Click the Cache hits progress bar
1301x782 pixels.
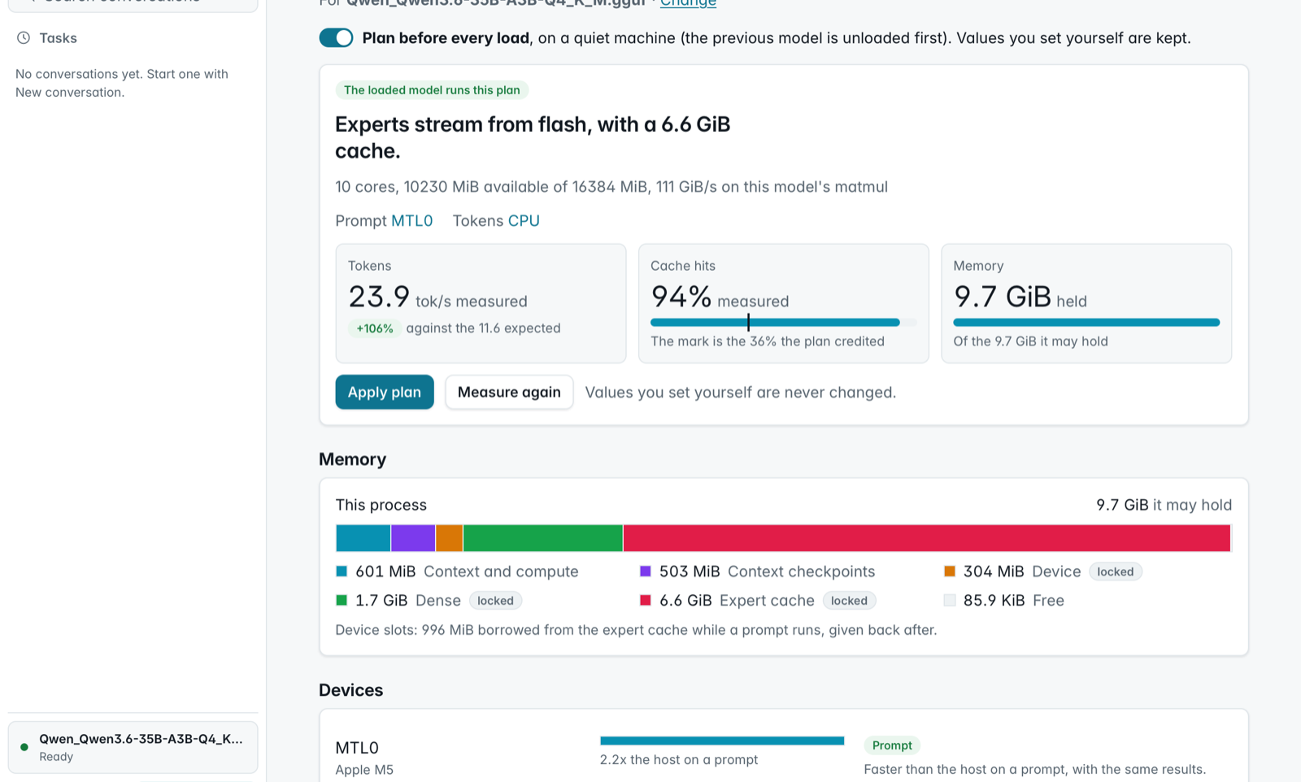tap(783, 323)
